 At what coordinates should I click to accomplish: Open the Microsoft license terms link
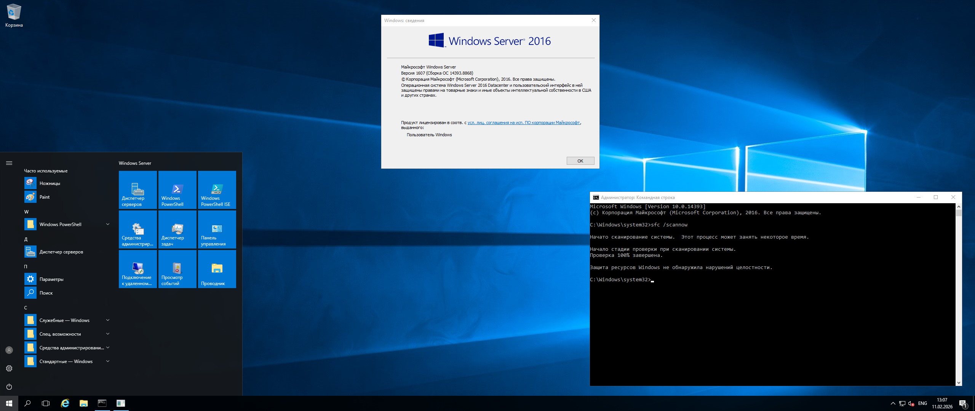click(x=523, y=123)
